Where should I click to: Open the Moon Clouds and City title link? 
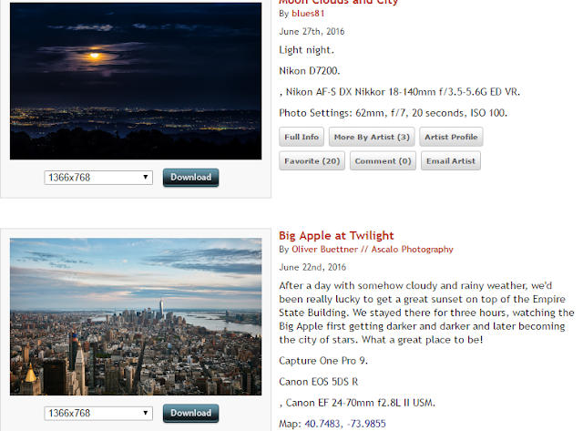pyautogui.click(x=338, y=2)
